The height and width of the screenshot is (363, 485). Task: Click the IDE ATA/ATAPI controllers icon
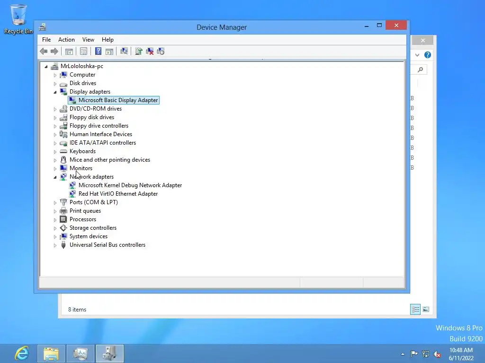(63, 143)
